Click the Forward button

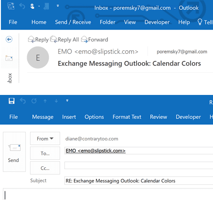(x=95, y=40)
